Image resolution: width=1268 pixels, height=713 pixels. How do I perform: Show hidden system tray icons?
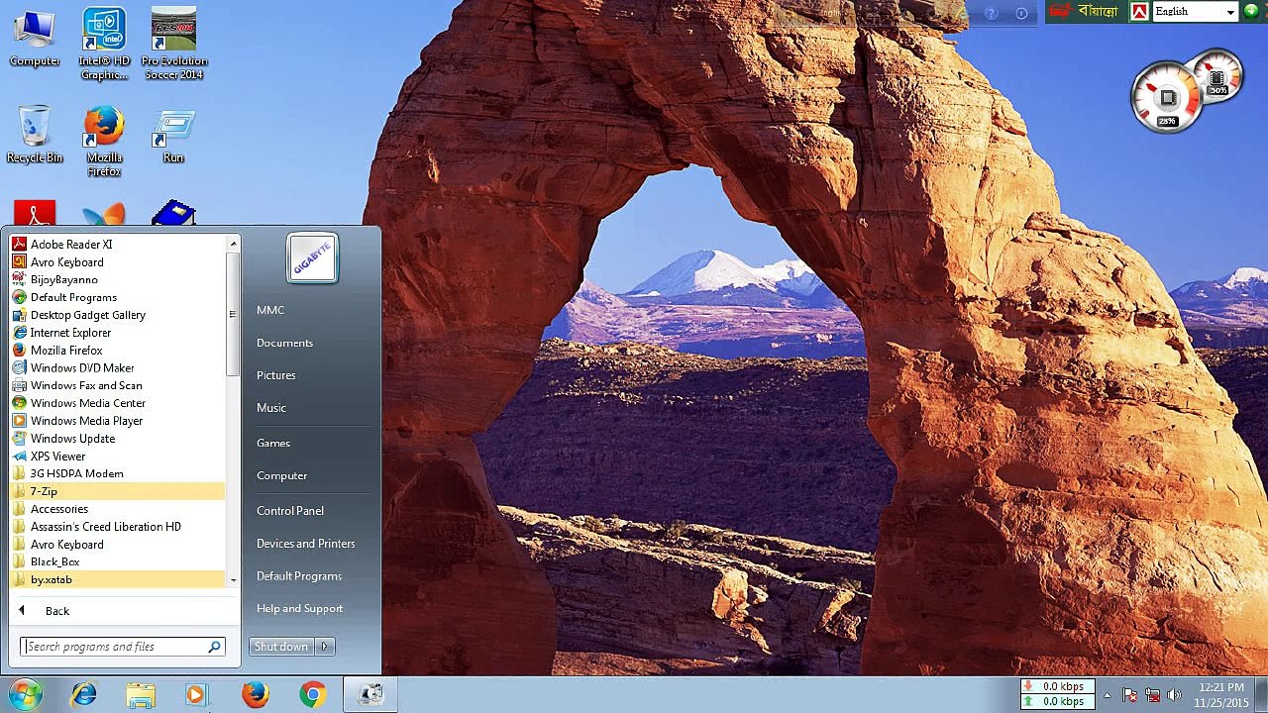coord(1107,695)
